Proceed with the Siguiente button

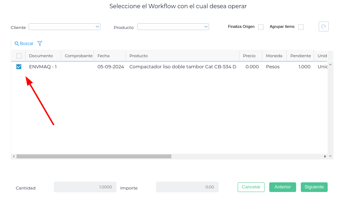click(x=314, y=187)
